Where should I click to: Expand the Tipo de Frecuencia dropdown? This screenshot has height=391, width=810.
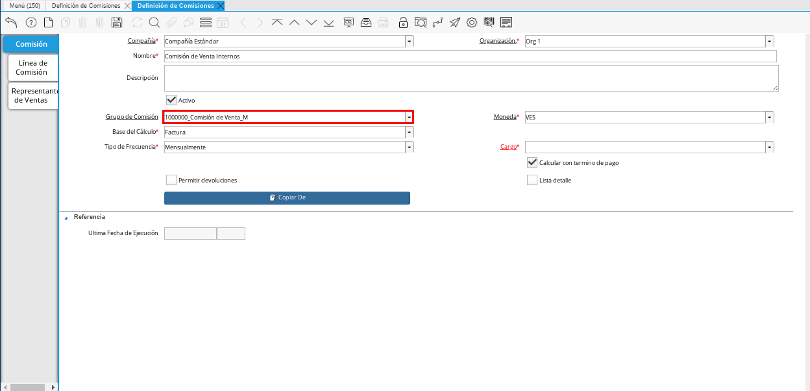[409, 147]
